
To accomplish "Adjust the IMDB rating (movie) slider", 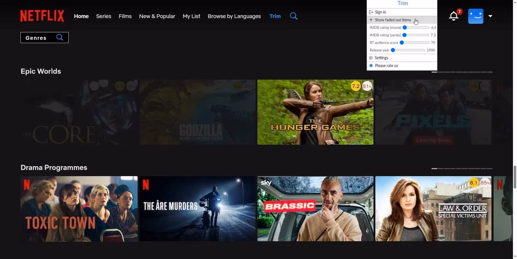I will coord(416,28).
